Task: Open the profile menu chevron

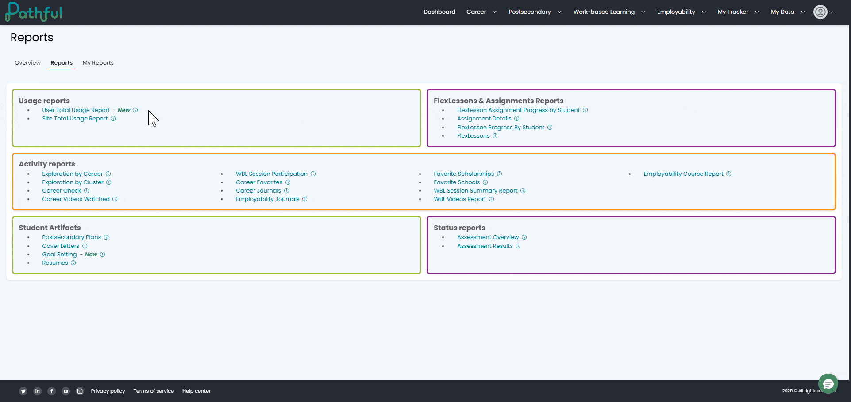Action: point(831,12)
